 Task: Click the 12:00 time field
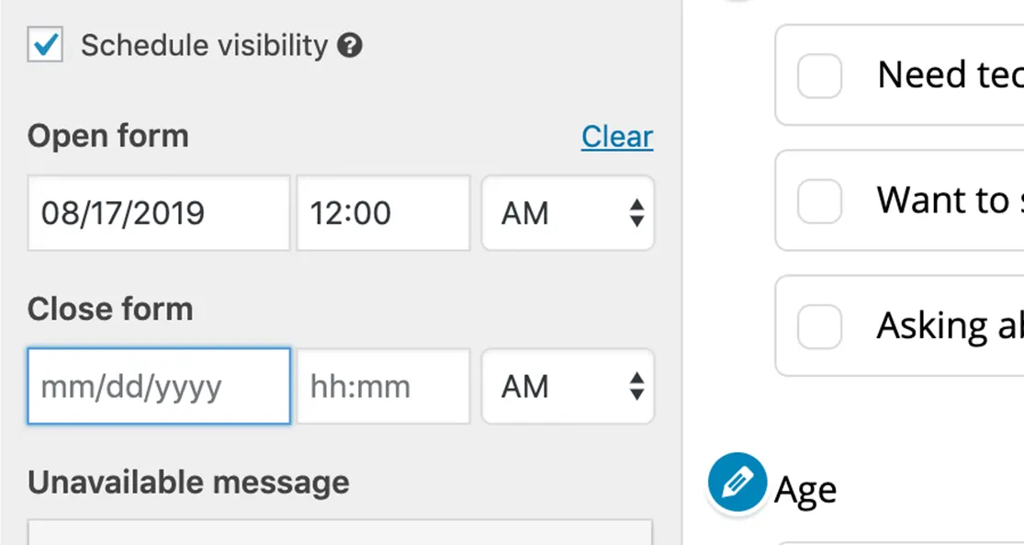382,213
